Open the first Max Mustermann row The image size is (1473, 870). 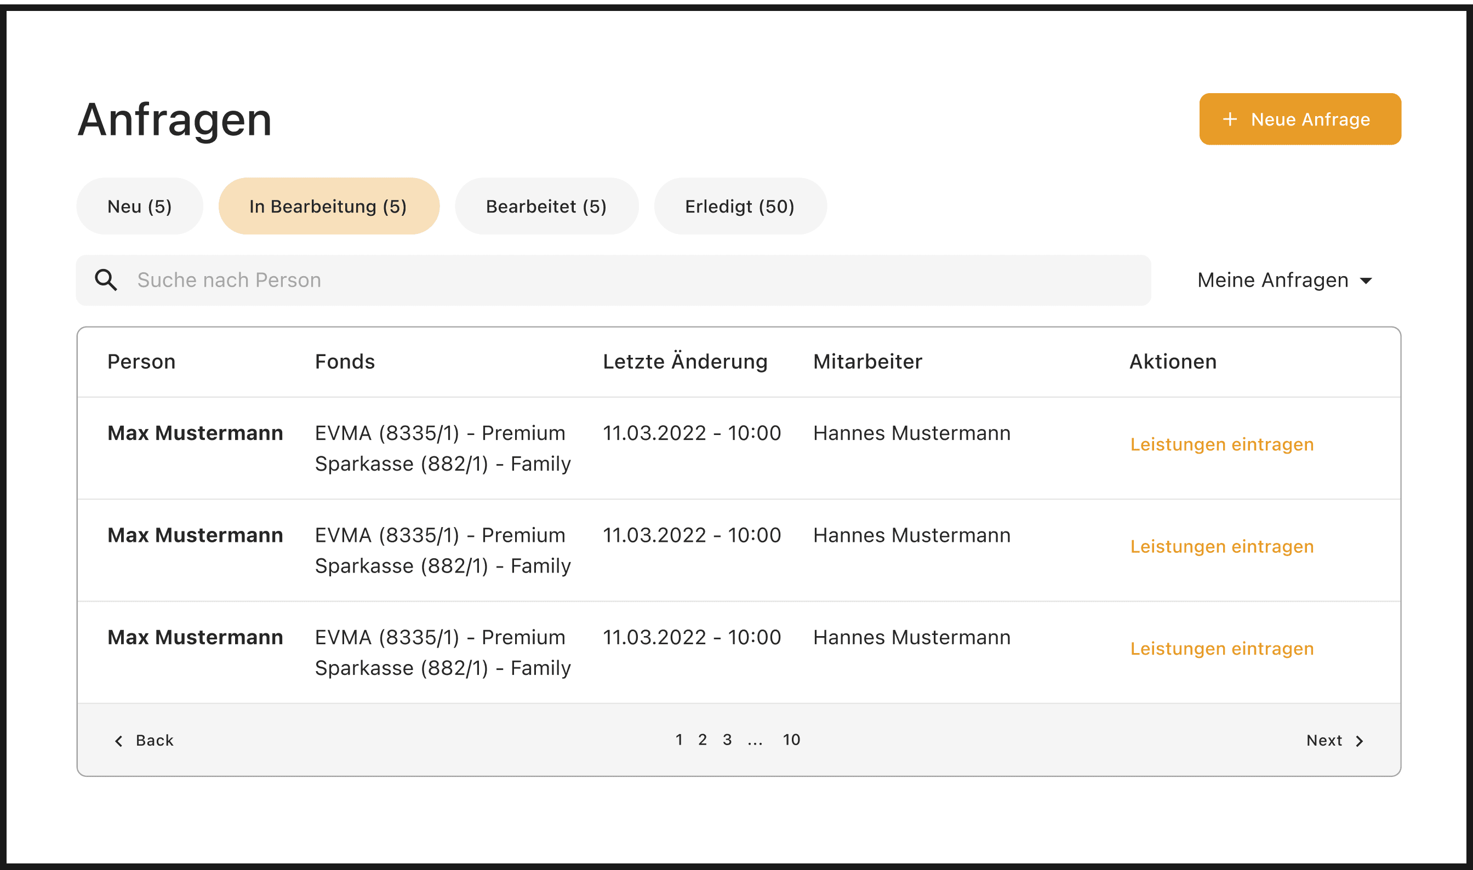195,433
